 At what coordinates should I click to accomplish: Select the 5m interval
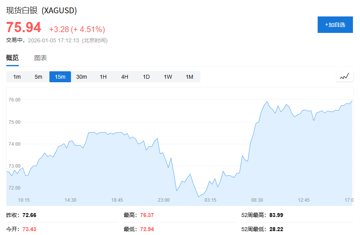click(x=38, y=77)
